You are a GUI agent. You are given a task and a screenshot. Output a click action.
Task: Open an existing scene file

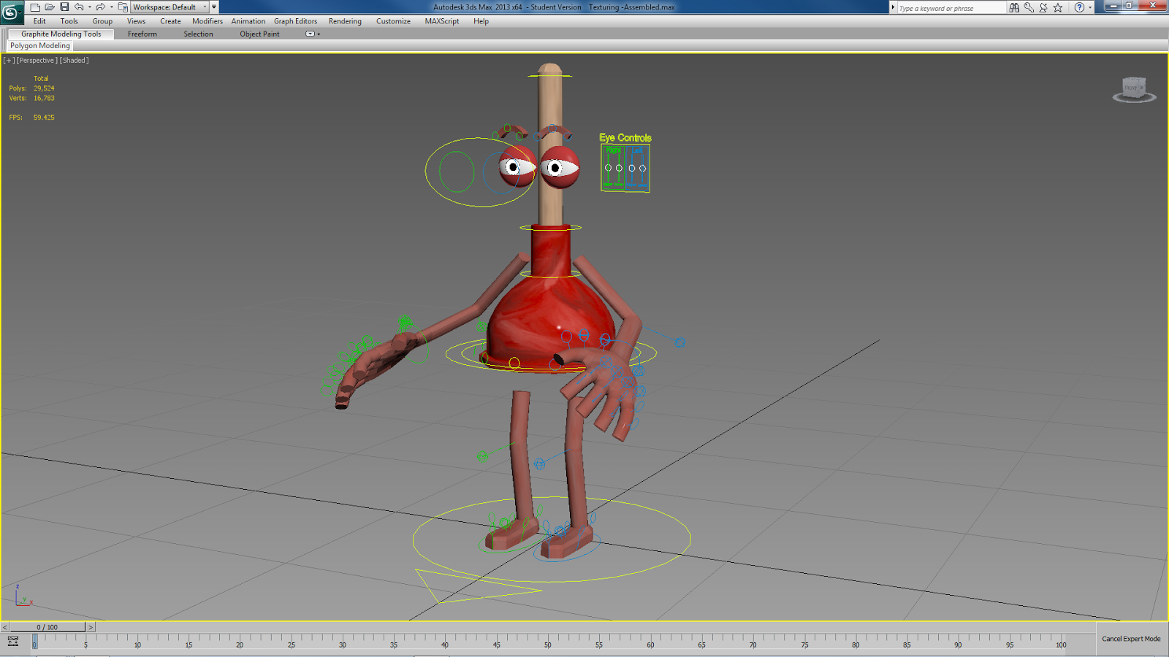[x=48, y=6]
